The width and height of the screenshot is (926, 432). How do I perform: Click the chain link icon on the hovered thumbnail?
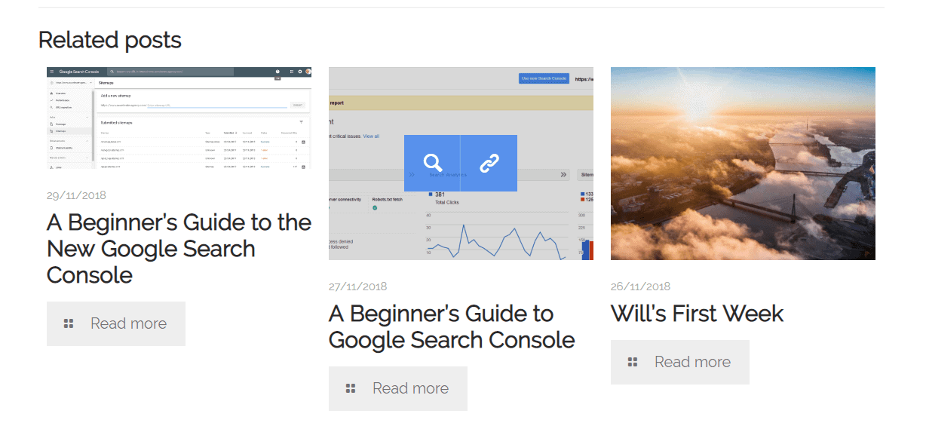point(489,163)
